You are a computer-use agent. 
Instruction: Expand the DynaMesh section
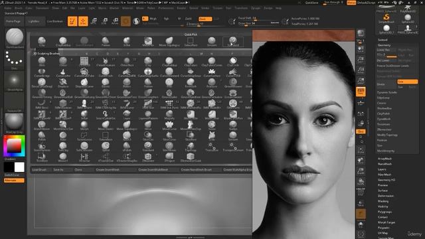[x=384, y=119]
